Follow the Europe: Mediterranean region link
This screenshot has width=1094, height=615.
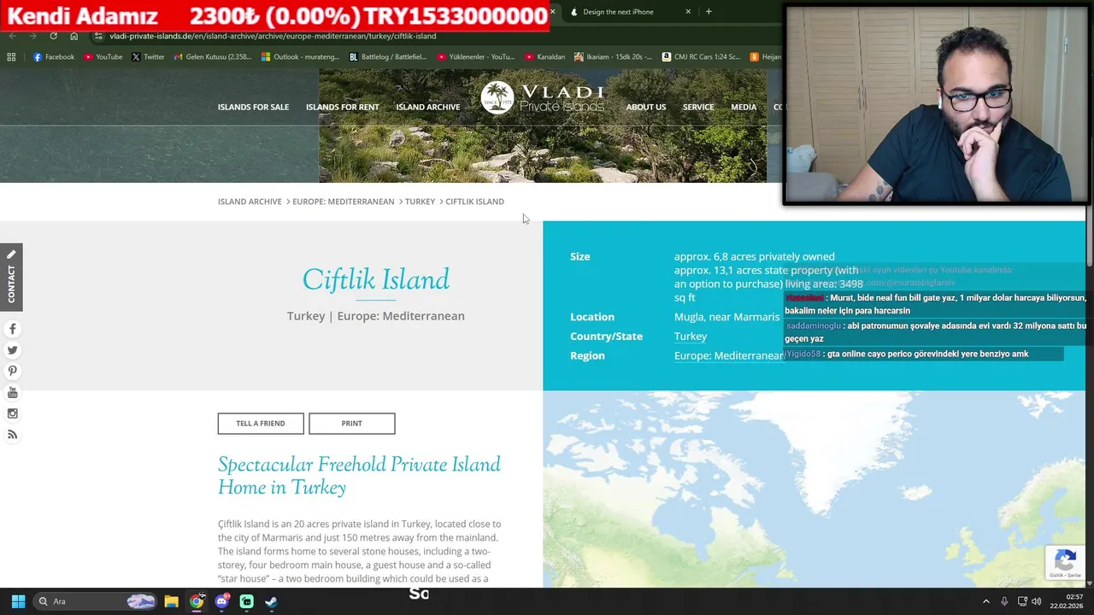(x=729, y=356)
